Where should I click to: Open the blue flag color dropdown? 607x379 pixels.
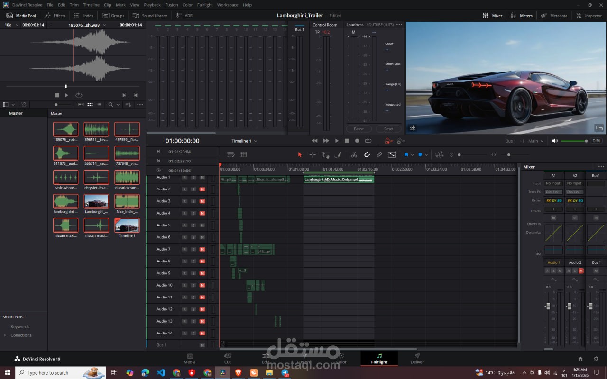click(x=412, y=155)
